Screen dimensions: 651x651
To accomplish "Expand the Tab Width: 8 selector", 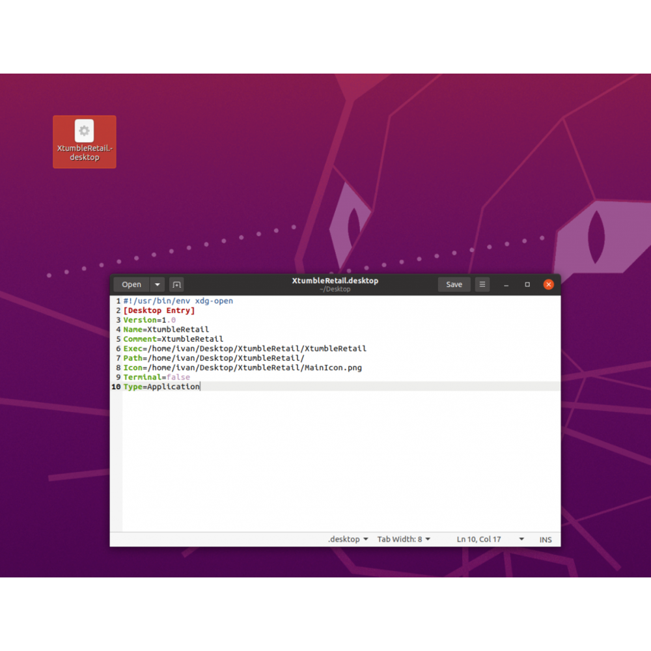I will click(404, 539).
